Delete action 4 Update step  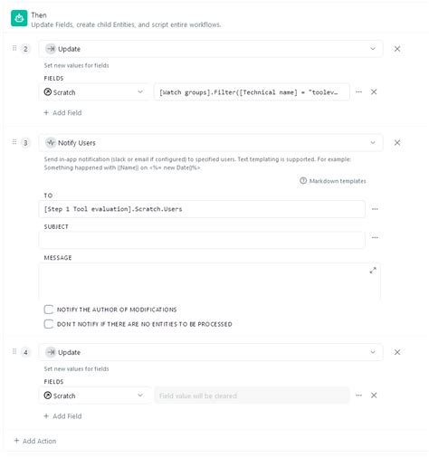pos(397,352)
